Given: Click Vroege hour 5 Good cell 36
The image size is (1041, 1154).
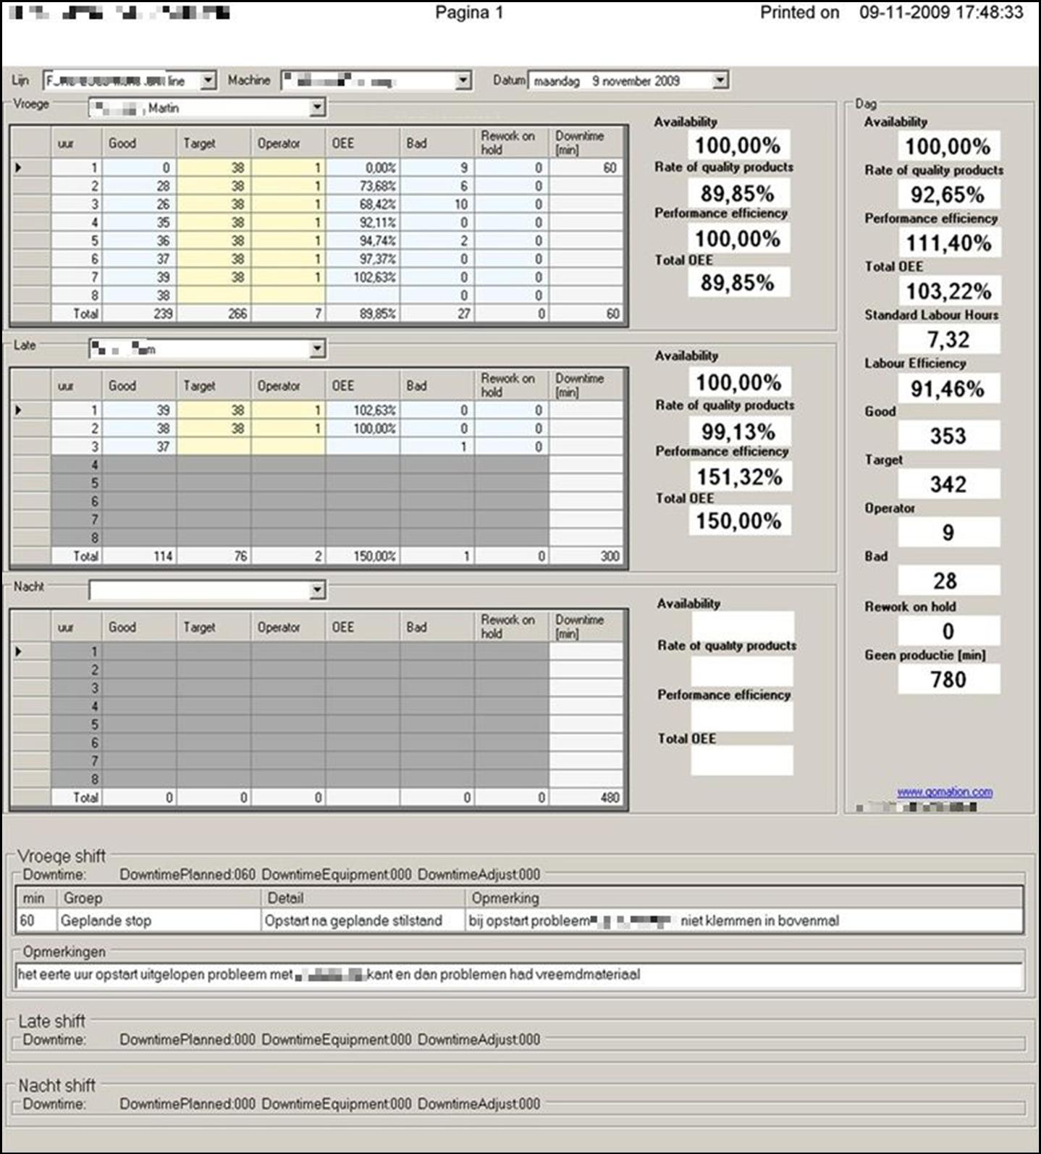Looking at the screenshot, I should pos(139,240).
